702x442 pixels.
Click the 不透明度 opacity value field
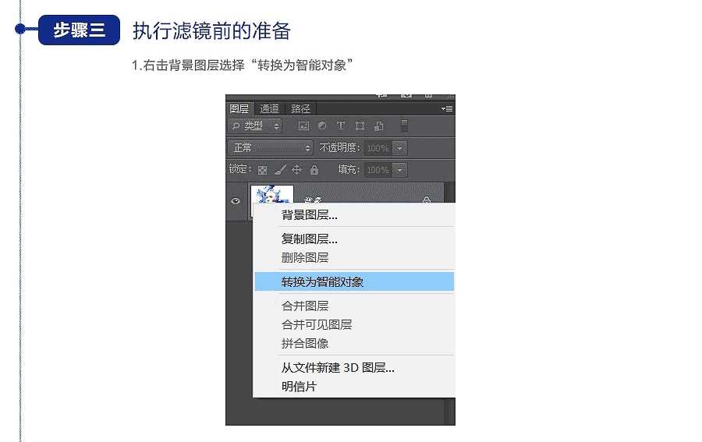pos(378,147)
